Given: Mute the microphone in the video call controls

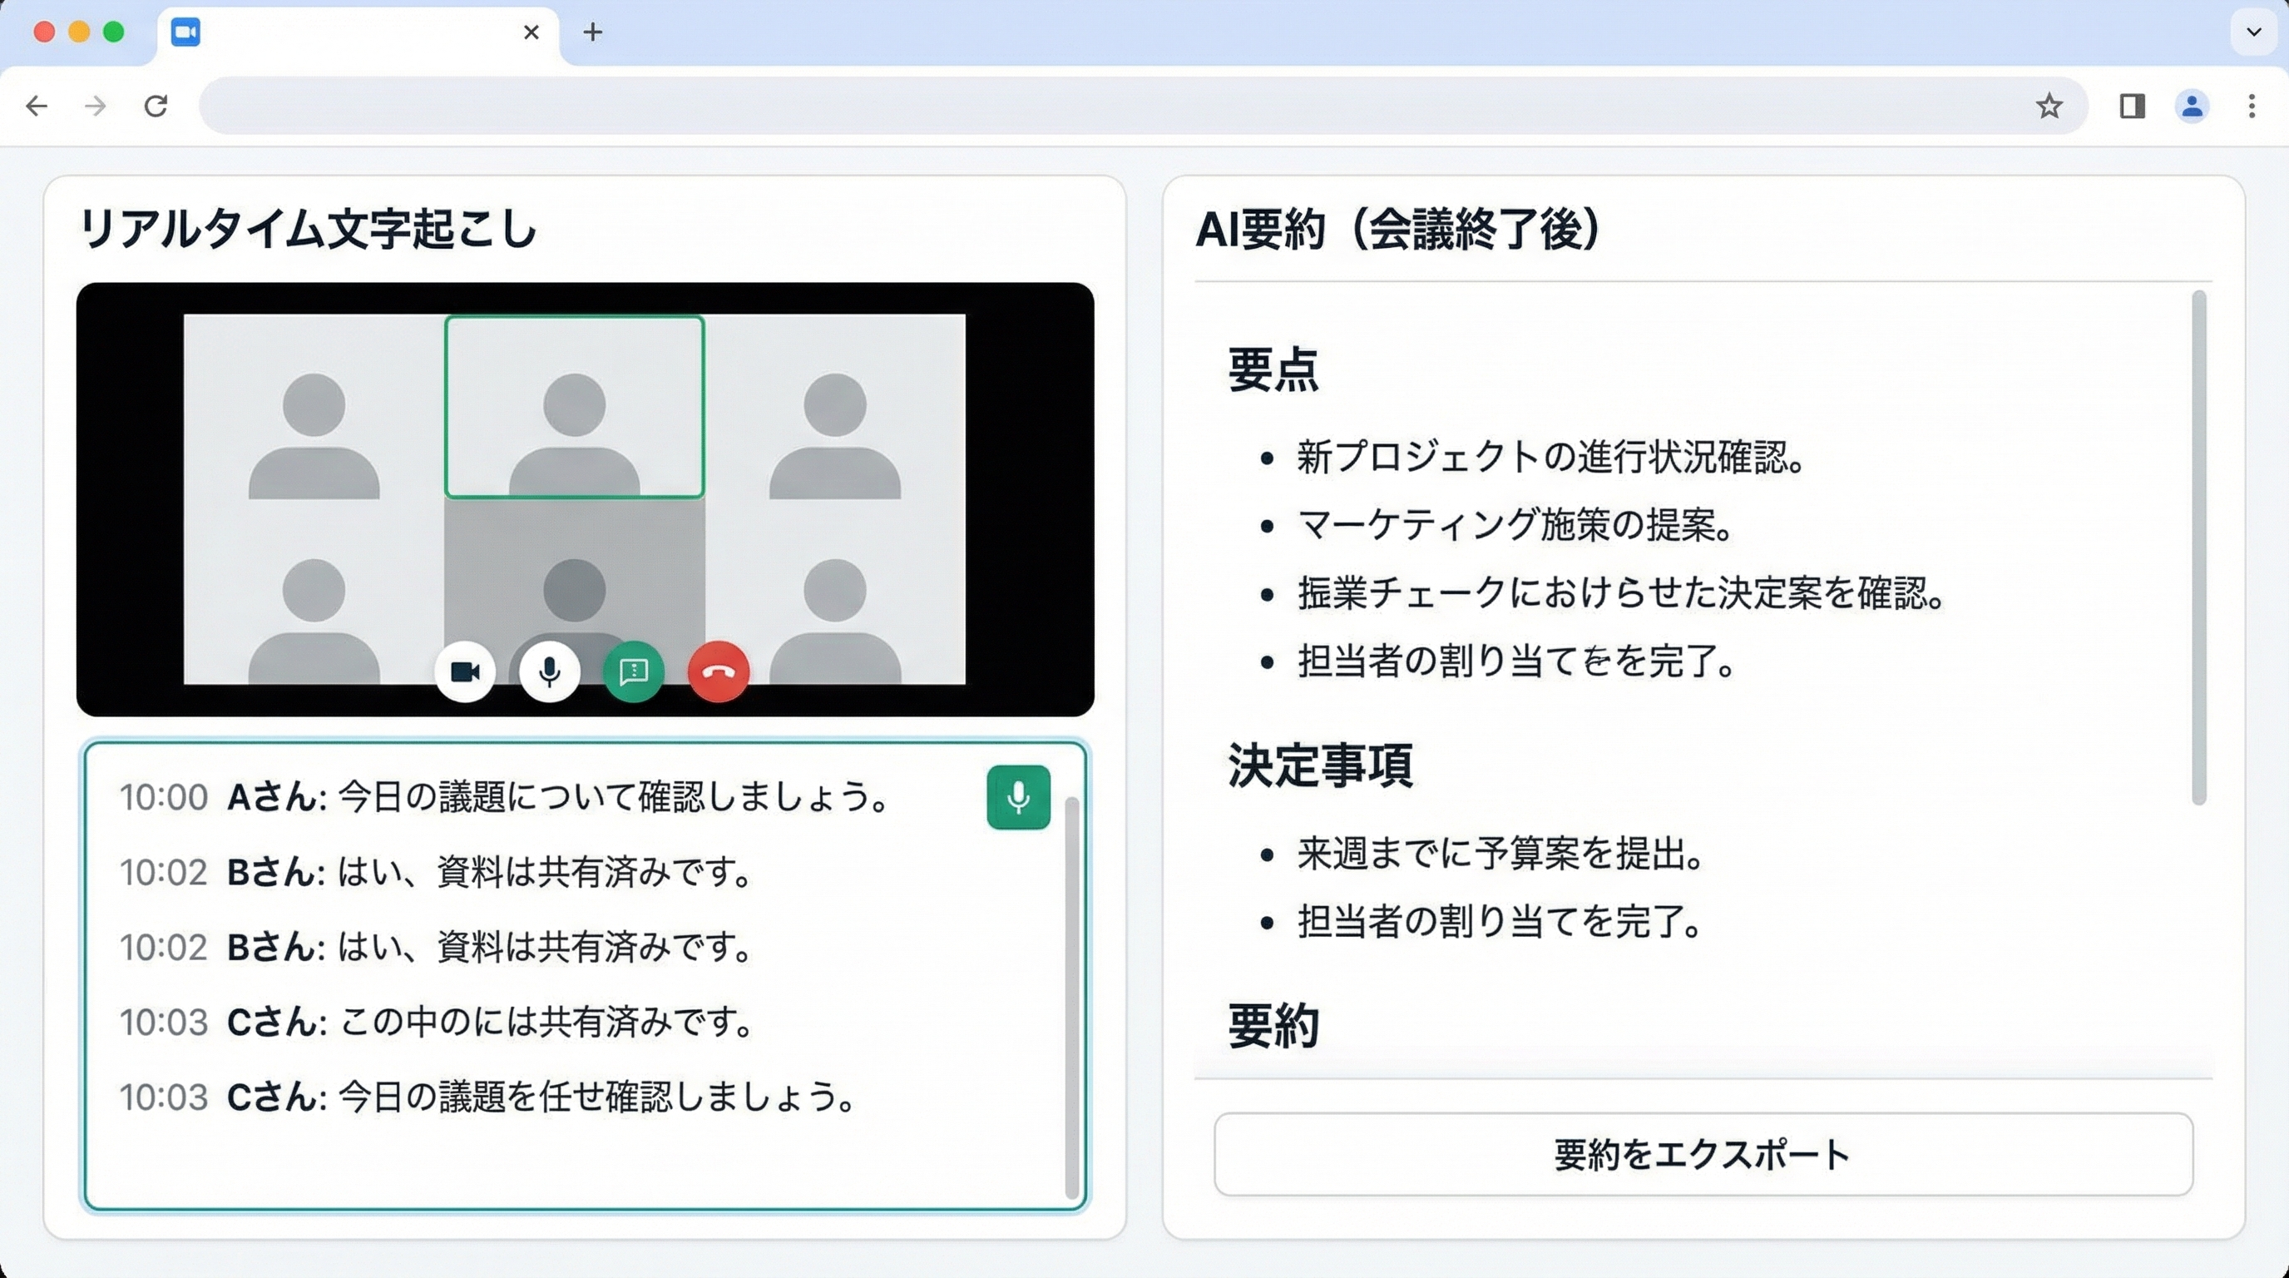Looking at the screenshot, I should pos(549,672).
